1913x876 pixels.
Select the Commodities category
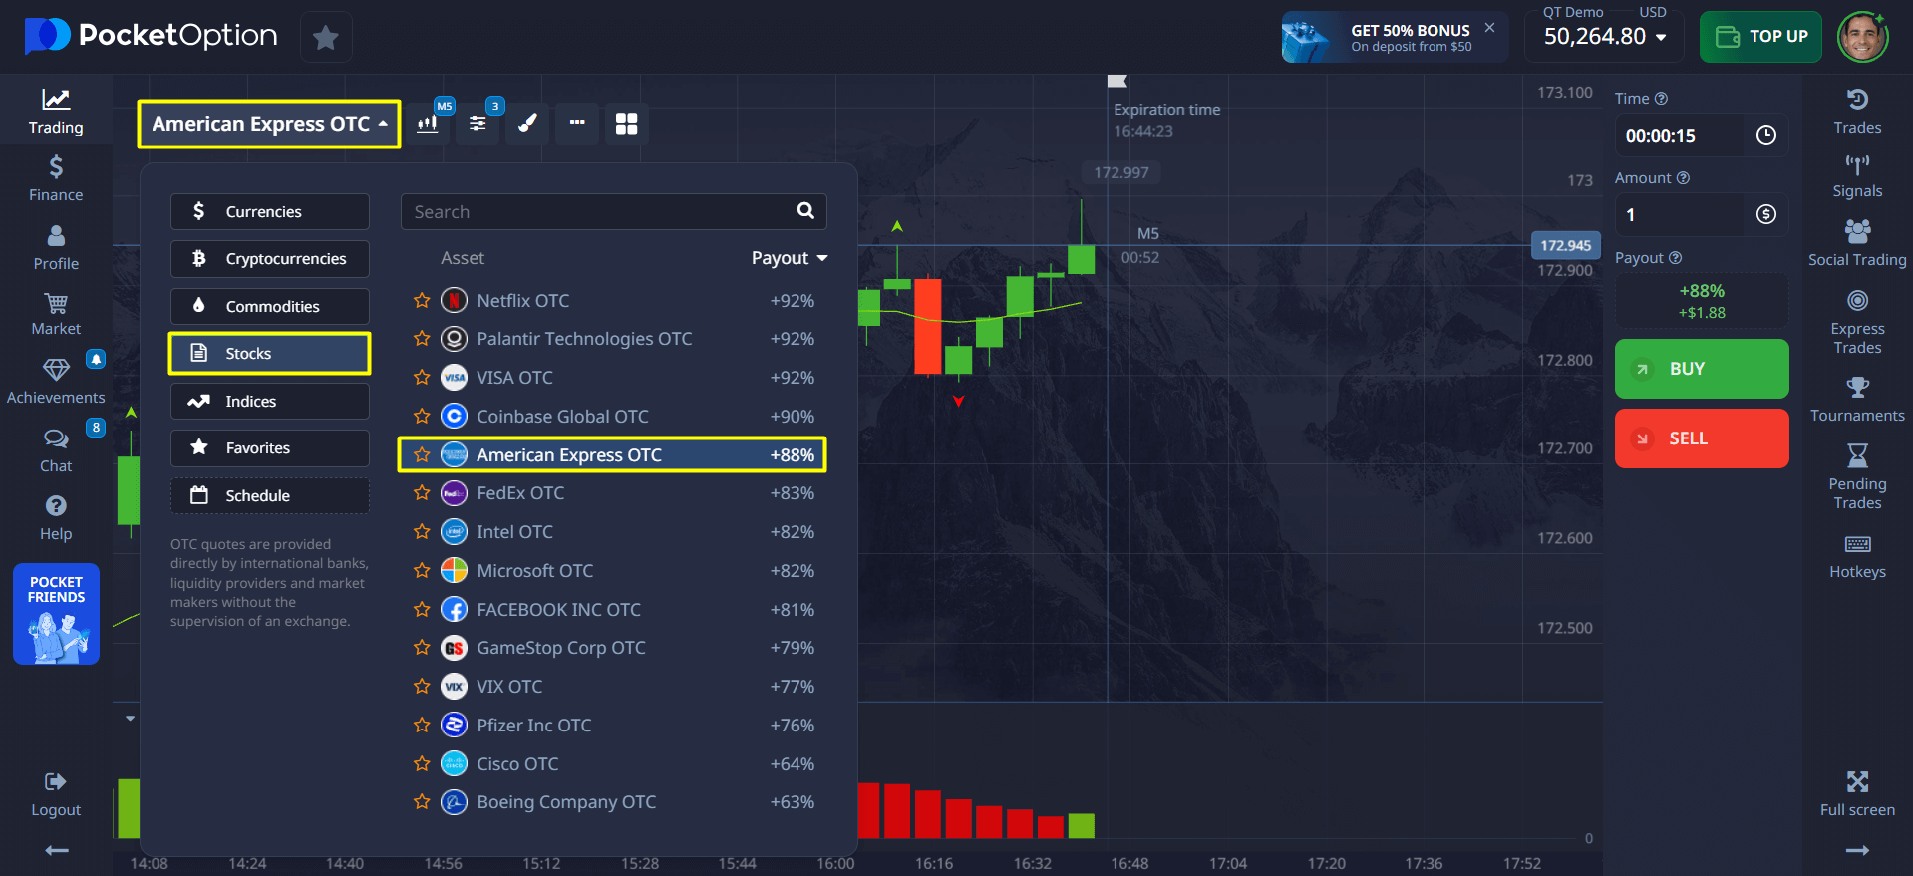coord(270,307)
